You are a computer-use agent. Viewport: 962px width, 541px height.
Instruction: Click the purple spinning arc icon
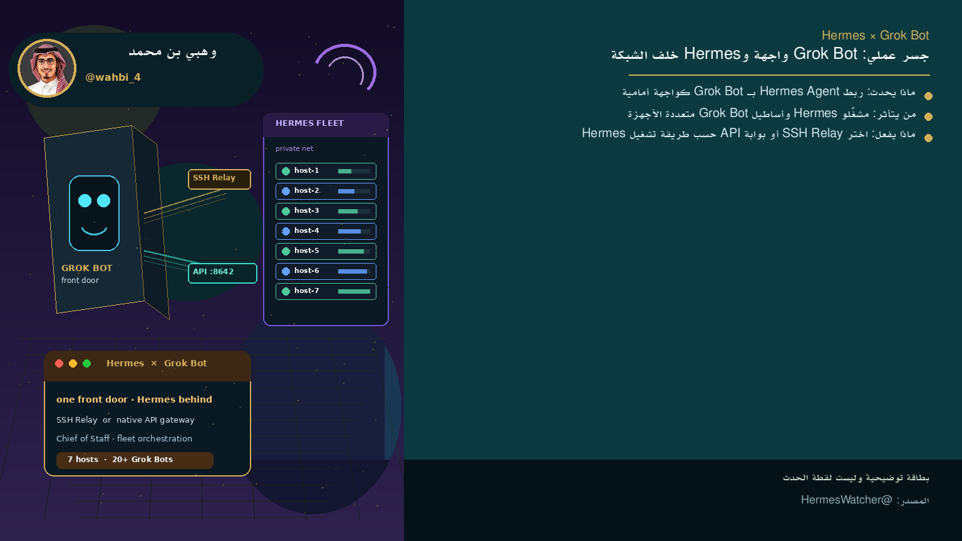tap(346, 68)
